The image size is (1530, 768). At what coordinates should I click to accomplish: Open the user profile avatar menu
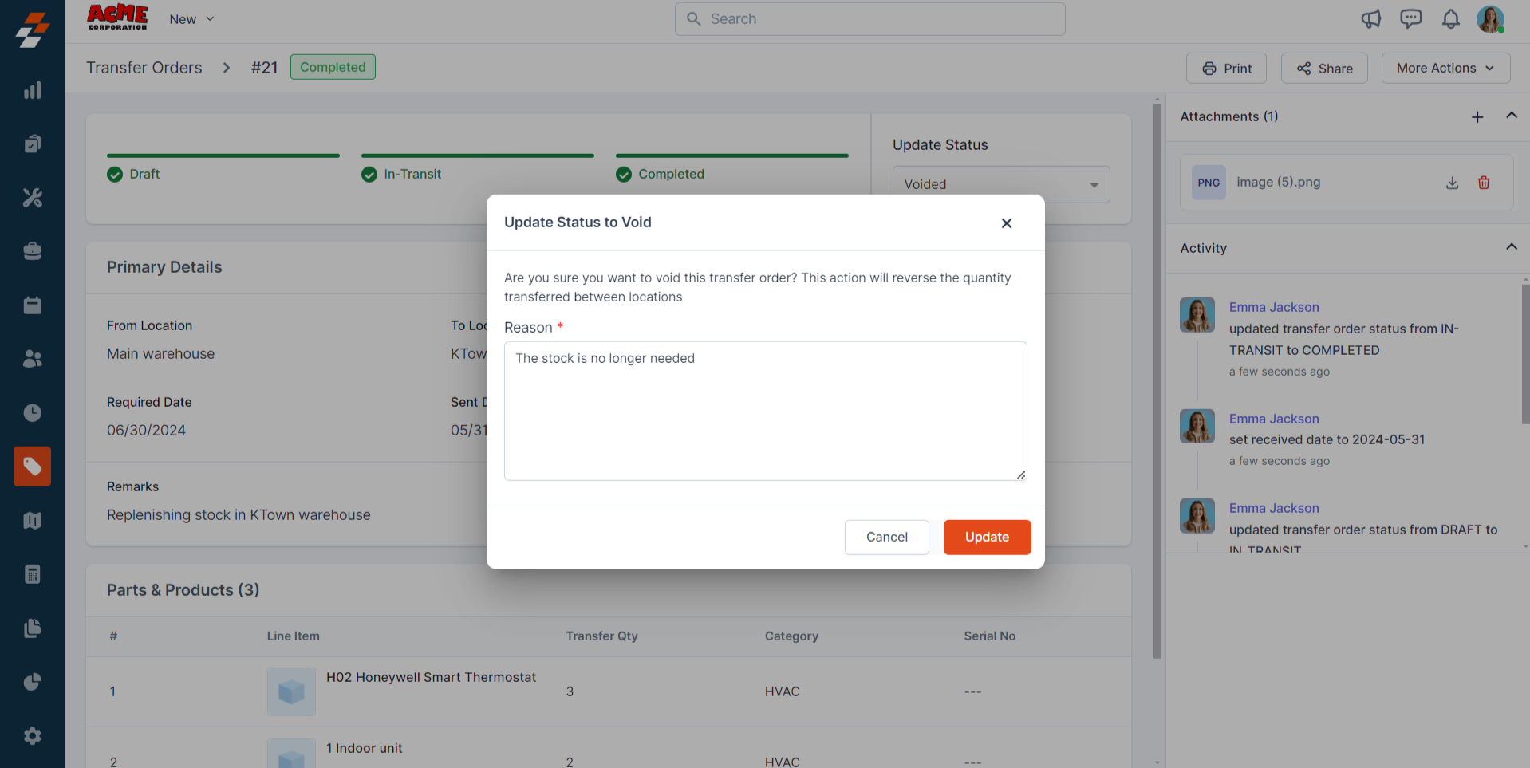1490,19
